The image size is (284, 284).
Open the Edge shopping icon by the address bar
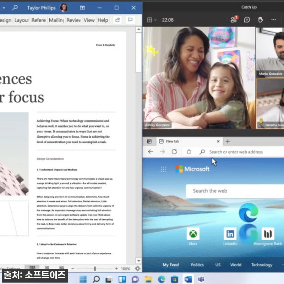[x=189, y=152]
